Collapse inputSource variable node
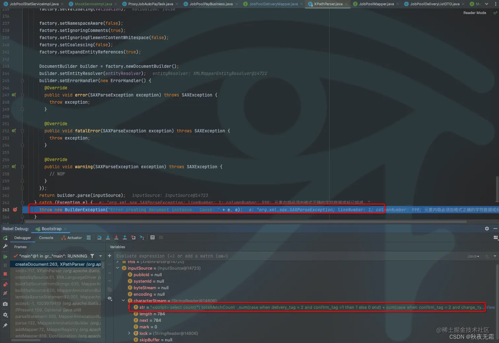This screenshot has width=499, height=343. (118, 268)
